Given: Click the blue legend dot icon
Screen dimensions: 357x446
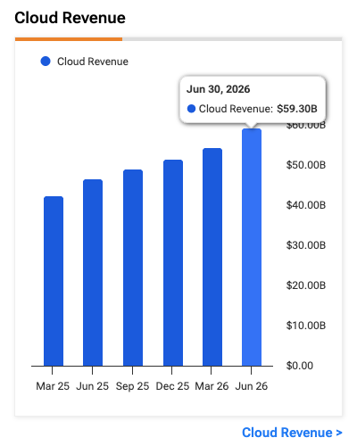Looking at the screenshot, I should click(x=46, y=62).
